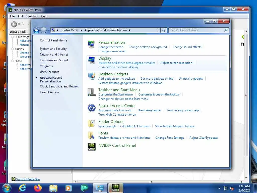257x193 pixels.
Task: Collapse the 3D Settings tree node
Action: pos(13,37)
